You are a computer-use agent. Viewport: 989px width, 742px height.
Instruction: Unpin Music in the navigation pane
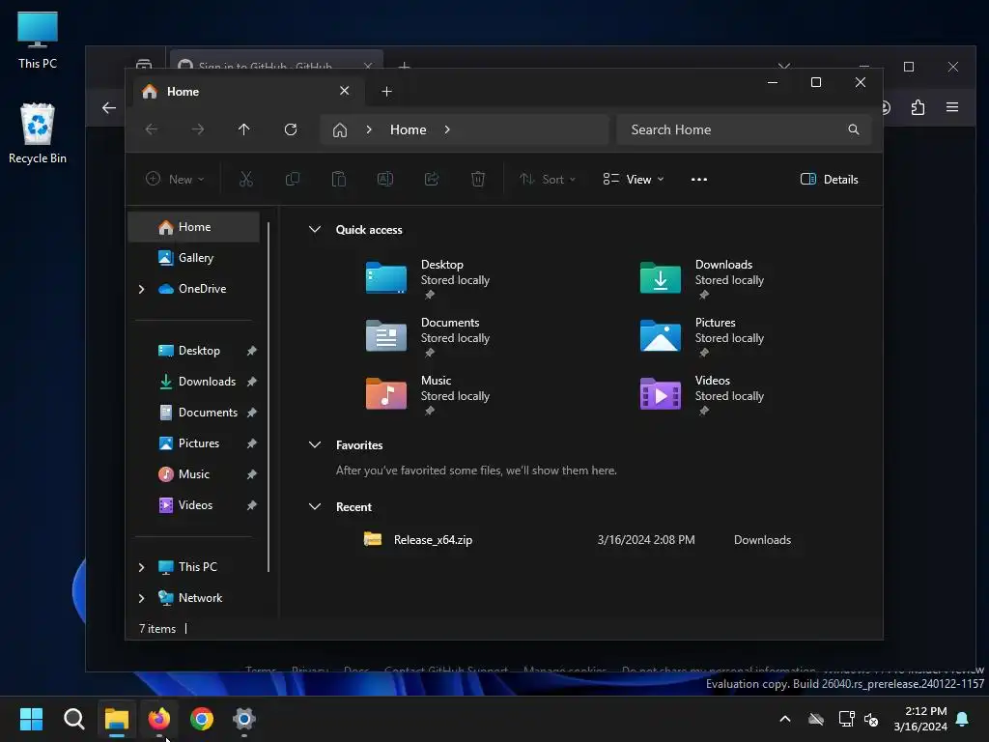(252, 474)
